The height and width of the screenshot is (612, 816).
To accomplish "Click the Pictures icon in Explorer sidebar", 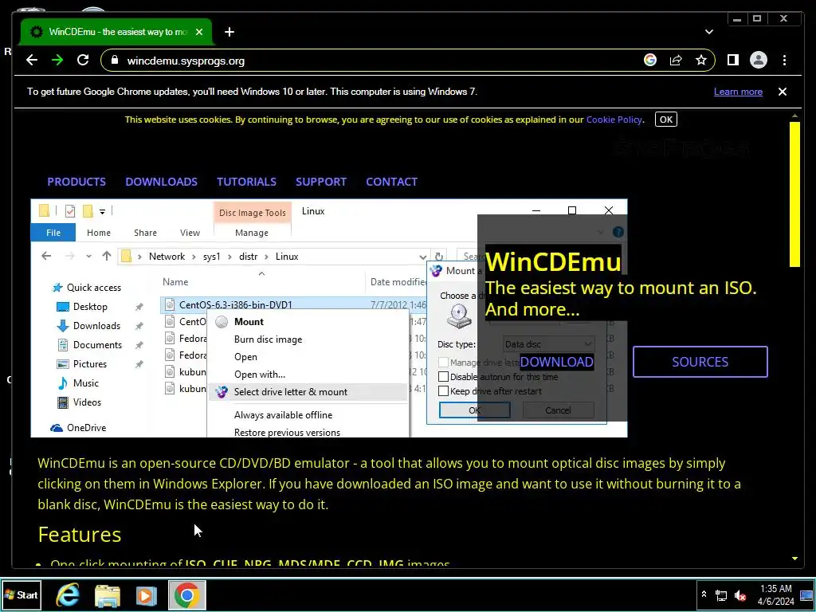I will (63, 363).
